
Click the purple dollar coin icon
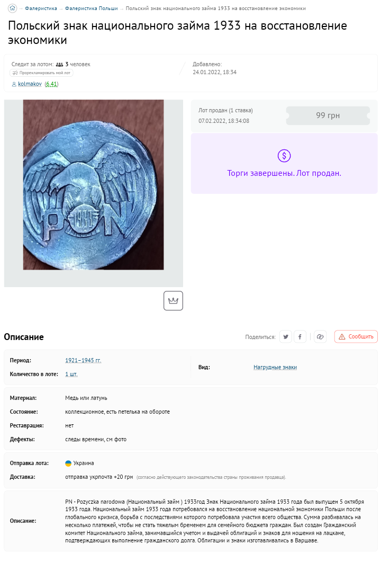coord(284,156)
